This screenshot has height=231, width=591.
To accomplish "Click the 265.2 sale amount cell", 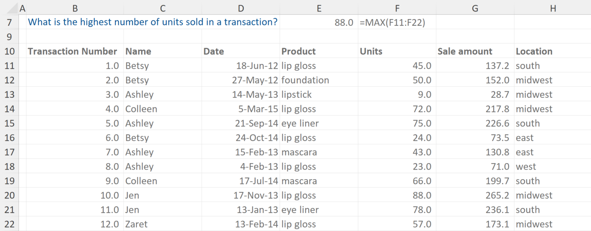I will 475,195.
